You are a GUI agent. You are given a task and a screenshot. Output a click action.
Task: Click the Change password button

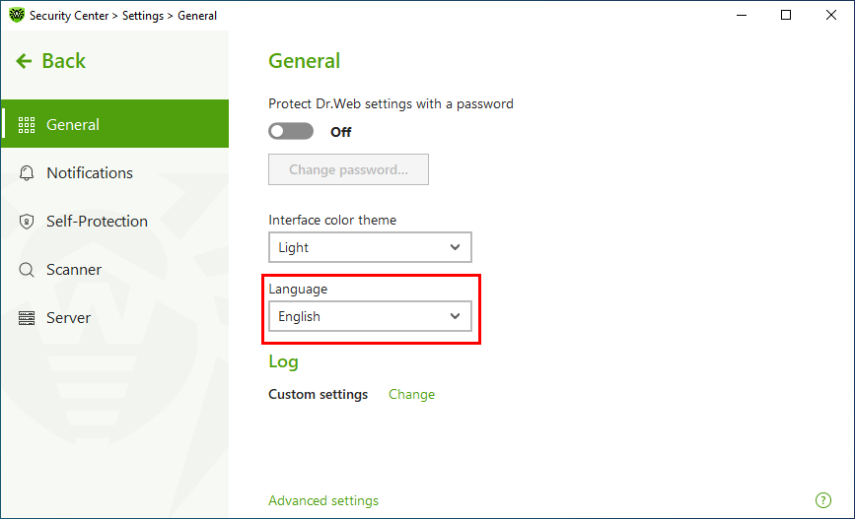coord(348,169)
